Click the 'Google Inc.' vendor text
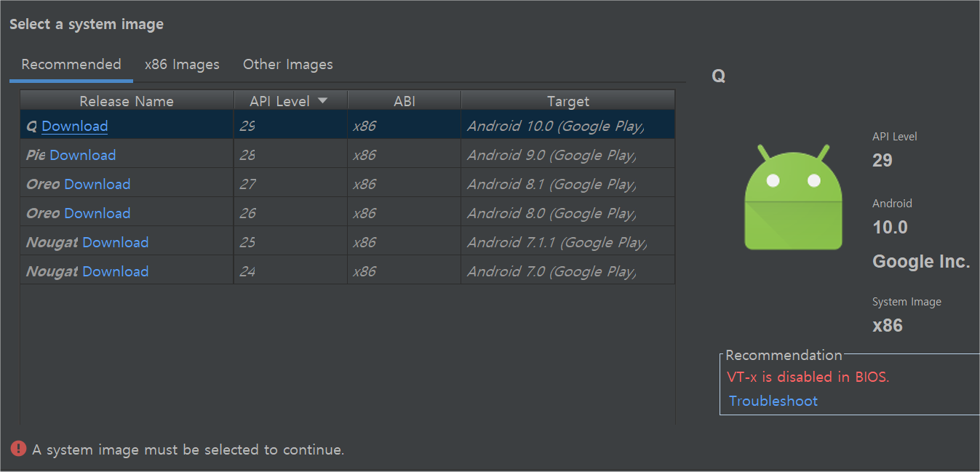Screen dimensions: 980x472 921,262
